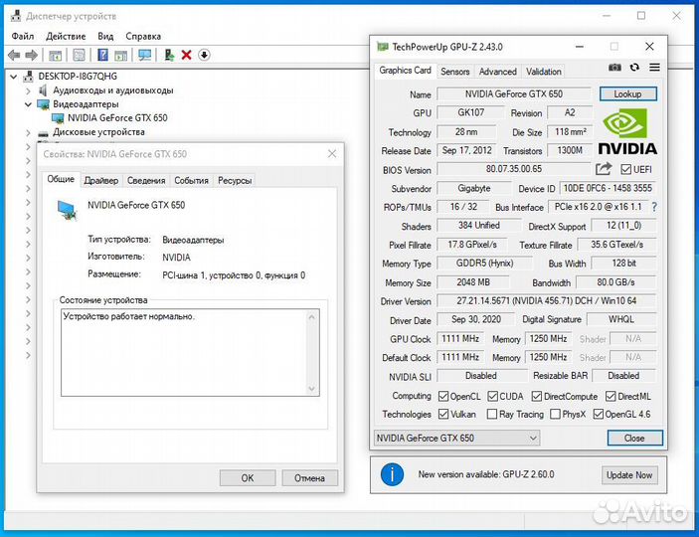
Task: Click the down-arrow disable device toolbar icon
Action: 204,56
